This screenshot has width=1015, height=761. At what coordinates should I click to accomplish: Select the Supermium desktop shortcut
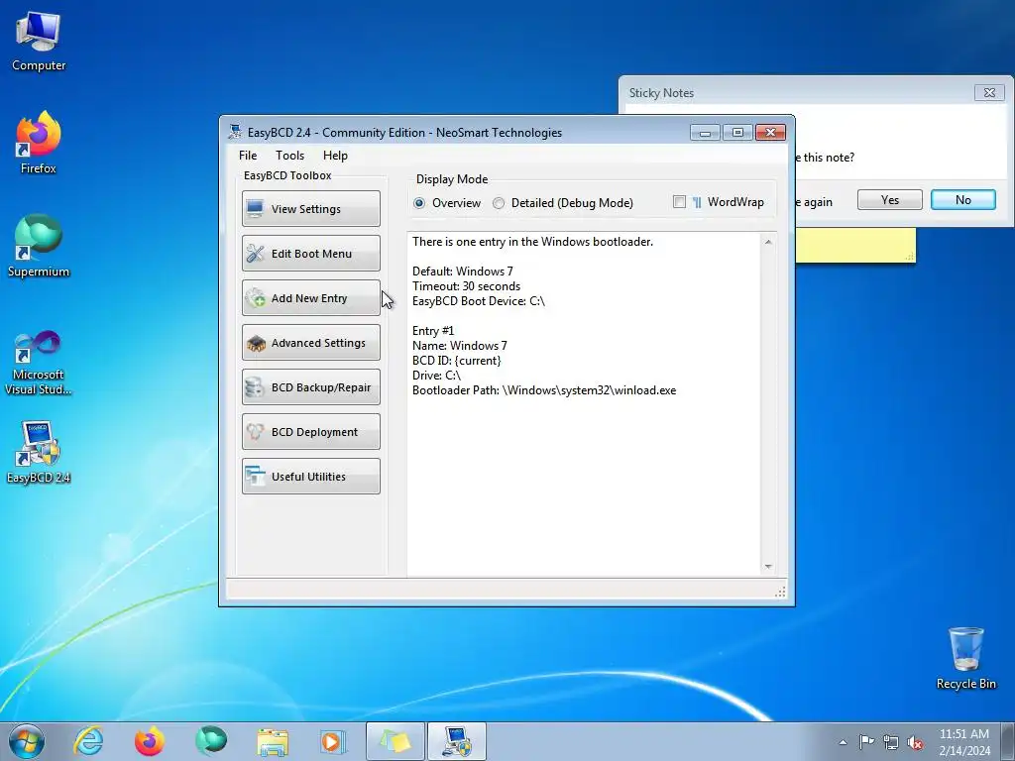(39, 246)
